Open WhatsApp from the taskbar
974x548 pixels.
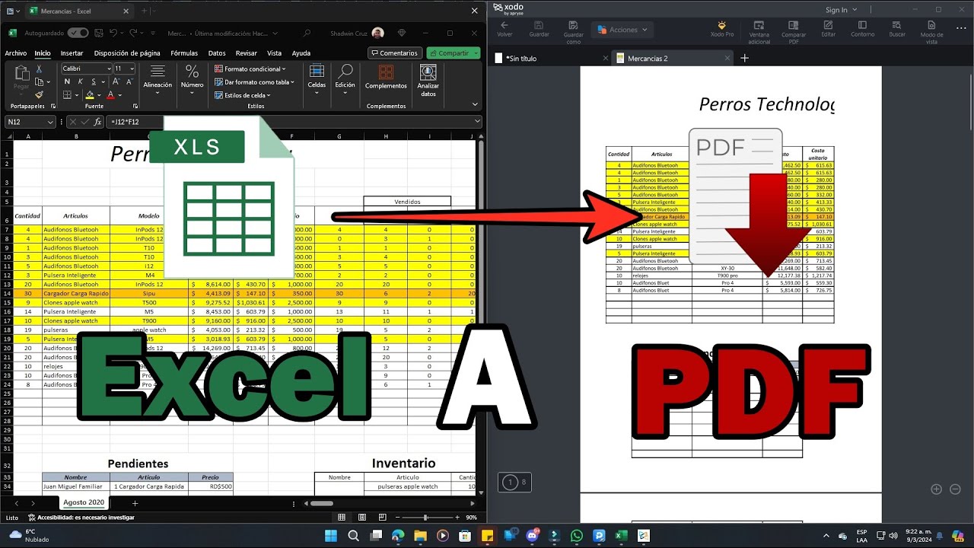576,536
